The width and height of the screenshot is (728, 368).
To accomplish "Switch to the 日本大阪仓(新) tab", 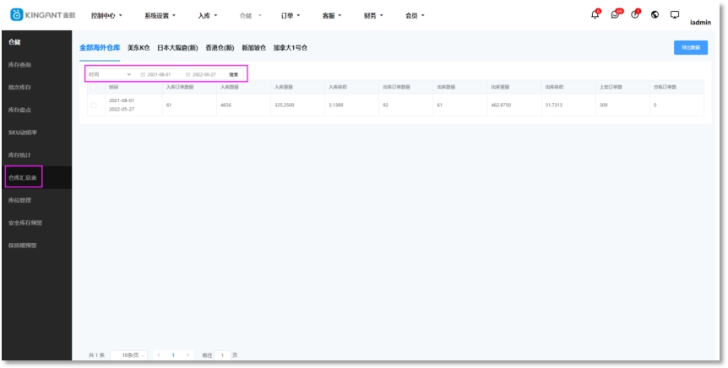I will [177, 48].
